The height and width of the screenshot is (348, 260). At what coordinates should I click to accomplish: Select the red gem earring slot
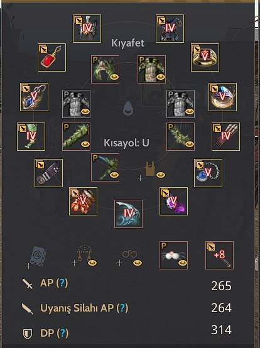(51, 58)
